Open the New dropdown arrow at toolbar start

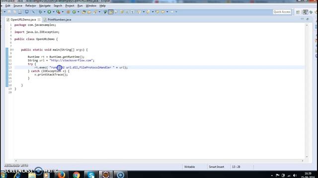[4, 12]
